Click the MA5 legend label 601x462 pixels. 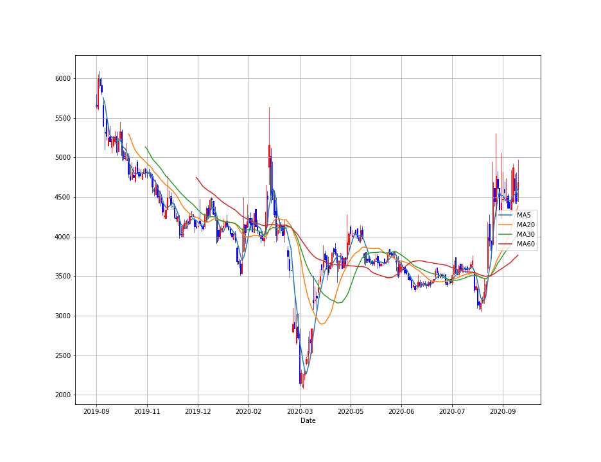pos(523,216)
